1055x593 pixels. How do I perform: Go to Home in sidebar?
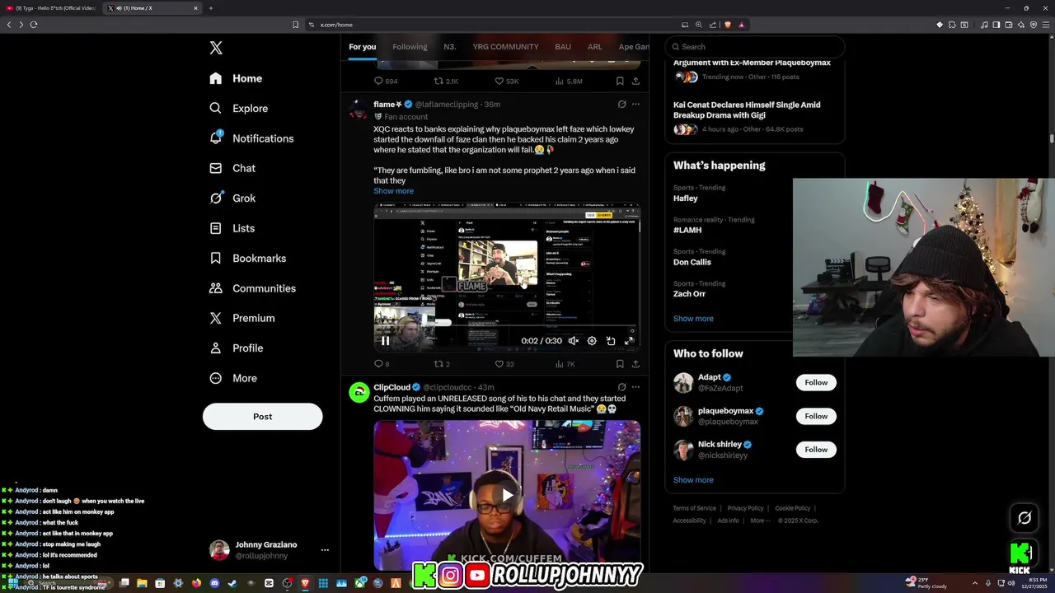coord(236,78)
